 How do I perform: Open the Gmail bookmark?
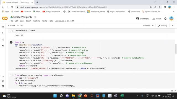point(15,12)
